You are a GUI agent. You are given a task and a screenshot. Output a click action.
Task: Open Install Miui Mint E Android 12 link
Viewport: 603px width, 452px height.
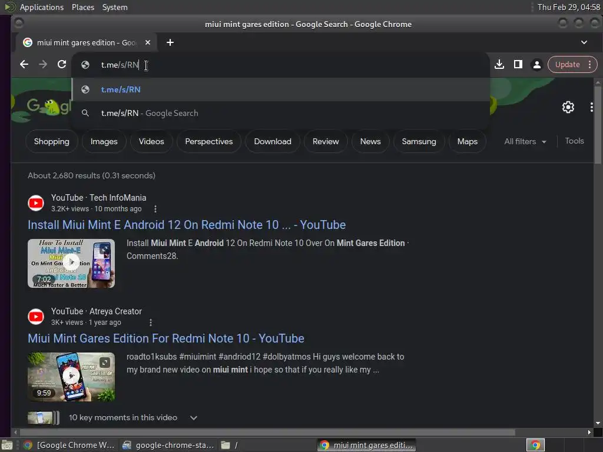coord(187,225)
